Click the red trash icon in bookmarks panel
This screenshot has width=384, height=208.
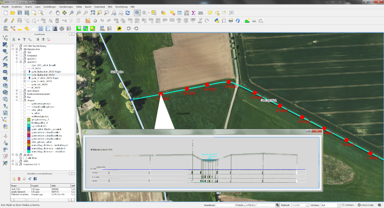tap(19, 179)
